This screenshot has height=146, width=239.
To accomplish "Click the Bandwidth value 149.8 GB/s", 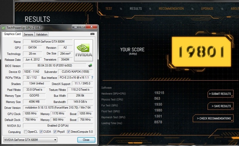I will (80, 101).
